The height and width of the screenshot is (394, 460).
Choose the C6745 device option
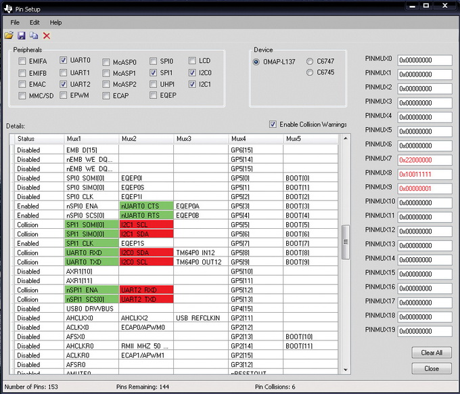[x=310, y=72]
